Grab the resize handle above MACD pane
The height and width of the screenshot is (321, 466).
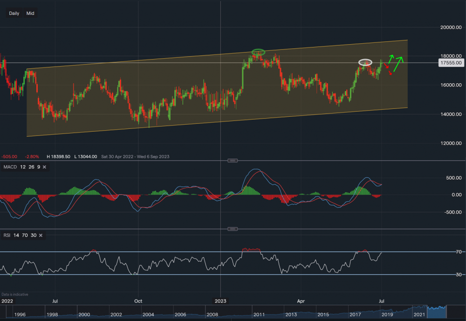pyautogui.click(x=233, y=160)
